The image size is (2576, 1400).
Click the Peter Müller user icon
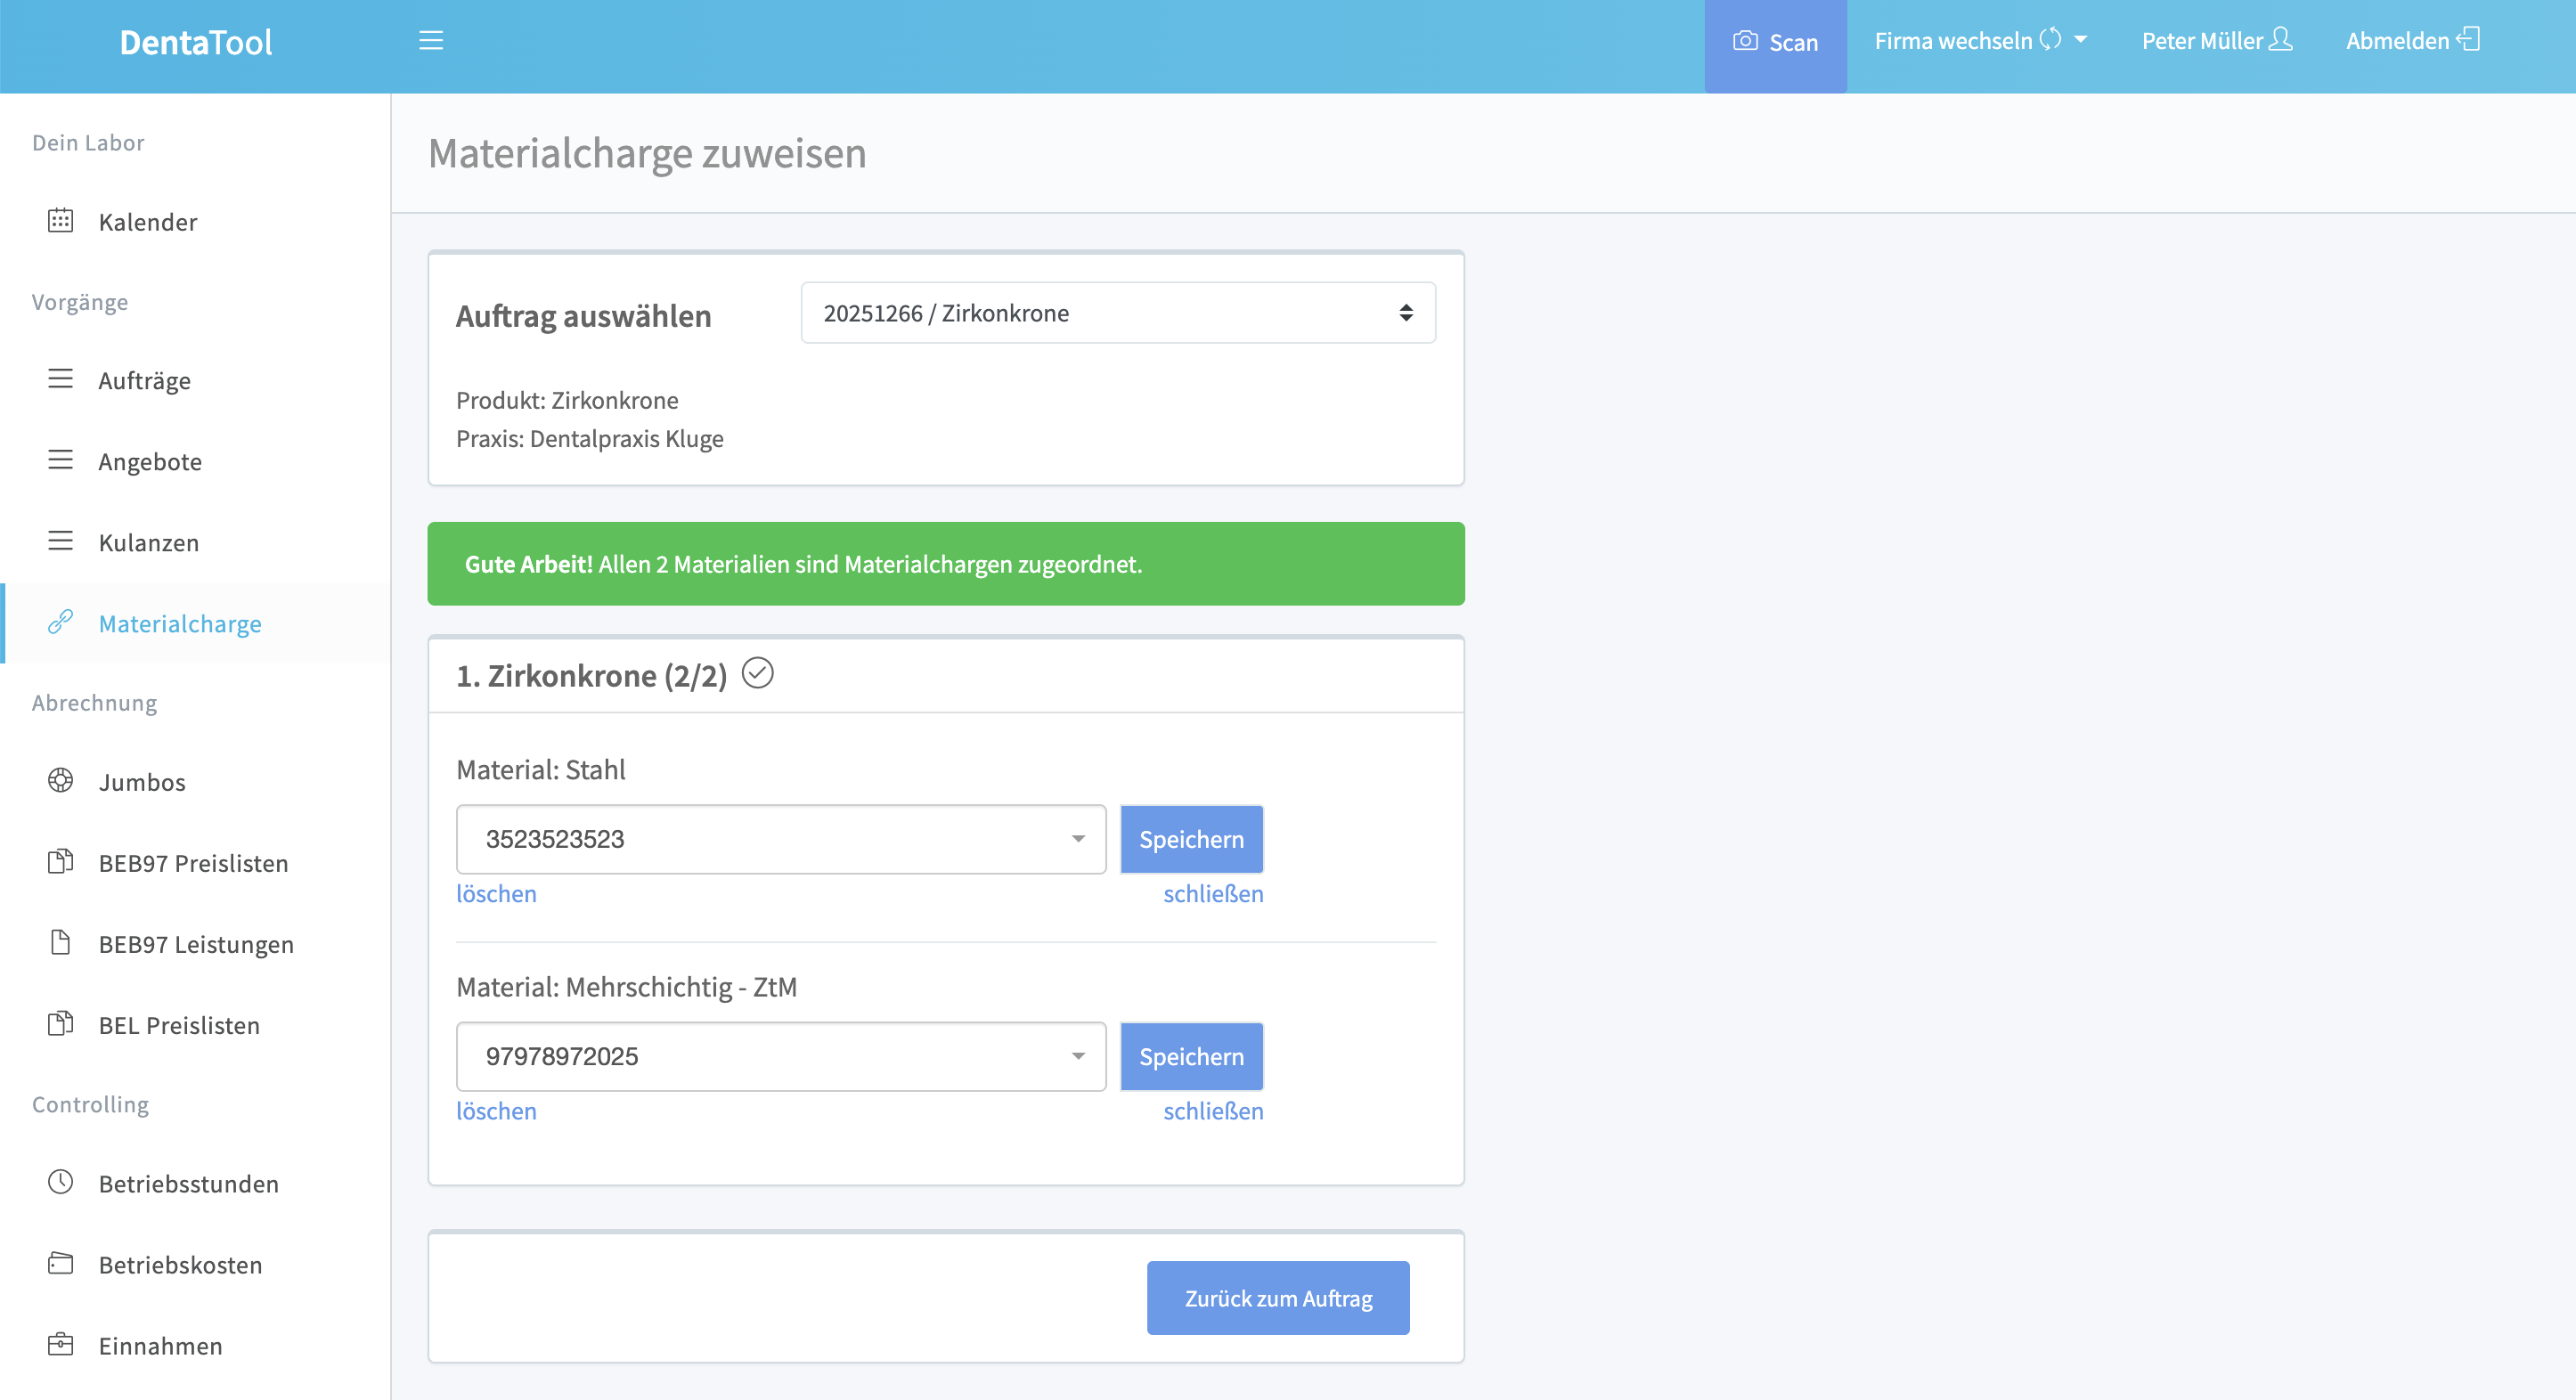pos(2281,40)
